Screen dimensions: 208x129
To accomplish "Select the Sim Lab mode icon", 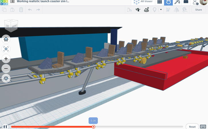I will point(168,2).
